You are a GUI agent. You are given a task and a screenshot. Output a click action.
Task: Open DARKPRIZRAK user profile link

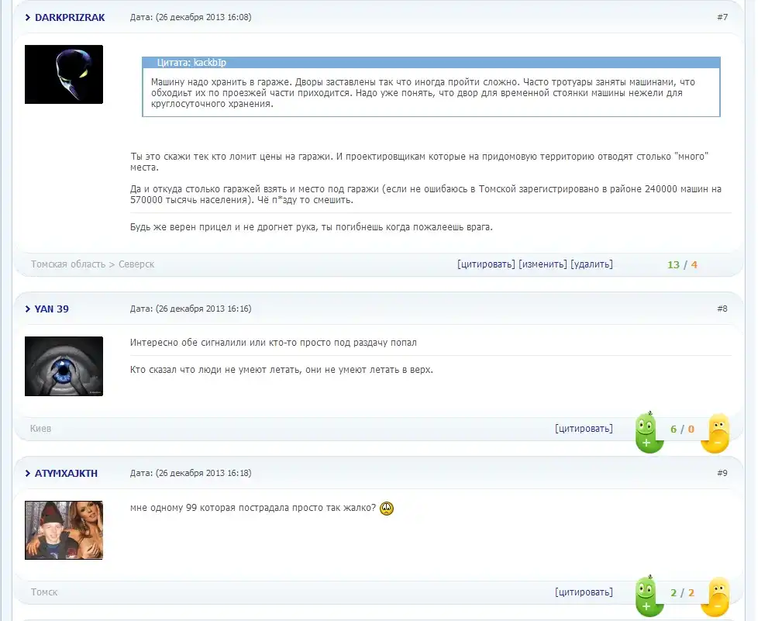click(x=70, y=17)
